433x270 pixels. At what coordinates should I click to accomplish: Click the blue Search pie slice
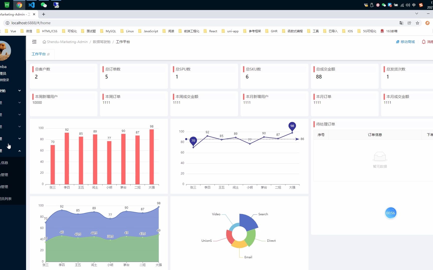pyautogui.click(x=248, y=221)
